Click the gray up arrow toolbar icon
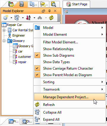 (40, 18)
